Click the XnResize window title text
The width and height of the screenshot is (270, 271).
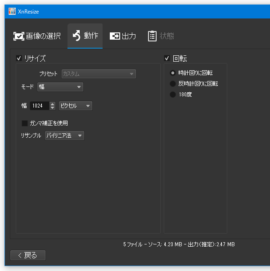(28, 12)
